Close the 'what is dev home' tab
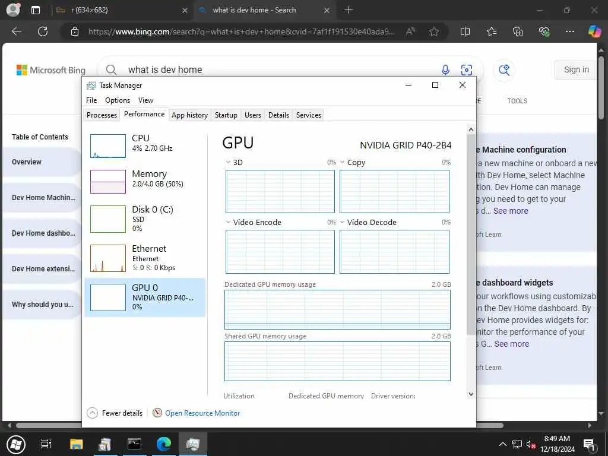608x456 pixels. point(327,10)
